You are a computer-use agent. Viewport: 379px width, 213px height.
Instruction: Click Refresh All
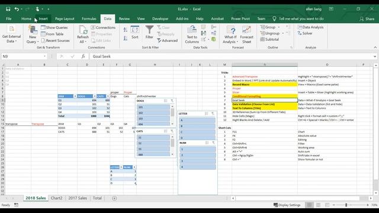pos(83,34)
